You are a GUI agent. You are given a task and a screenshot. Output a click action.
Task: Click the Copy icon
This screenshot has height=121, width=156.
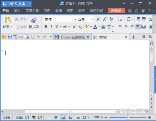(x=17, y=27)
